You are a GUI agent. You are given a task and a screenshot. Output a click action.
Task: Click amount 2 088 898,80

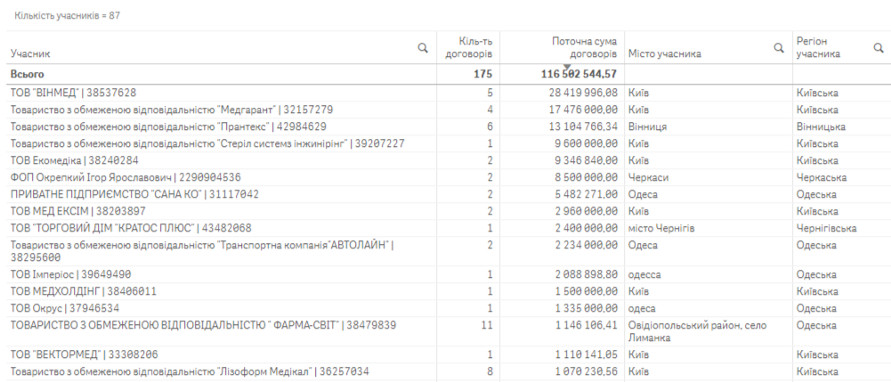pos(587,274)
